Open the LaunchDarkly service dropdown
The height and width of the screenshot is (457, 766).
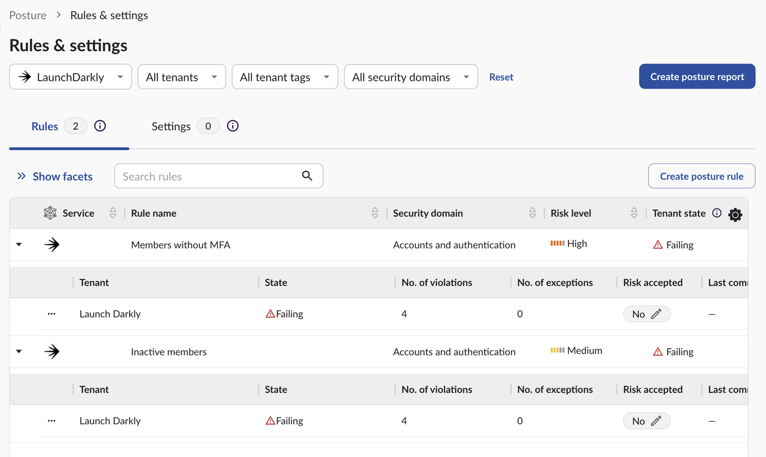[x=71, y=77]
